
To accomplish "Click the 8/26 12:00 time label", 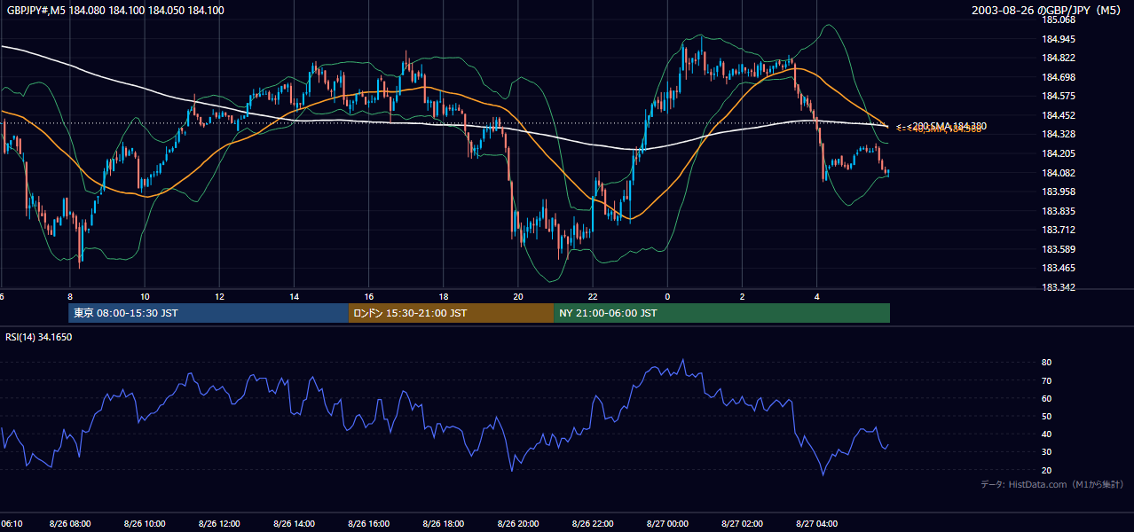I will click(219, 524).
